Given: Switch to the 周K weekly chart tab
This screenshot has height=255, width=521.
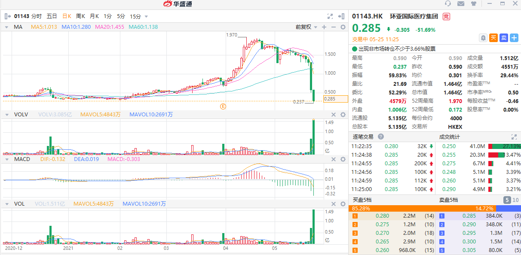Looking at the screenshot, I should click(80, 16).
